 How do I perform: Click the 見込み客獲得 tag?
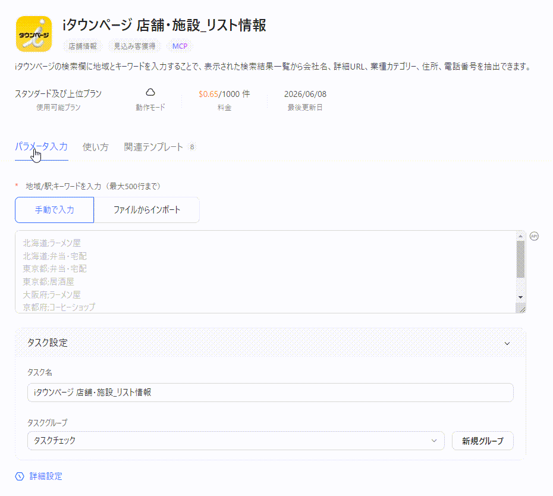pyautogui.click(x=134, y=46)
